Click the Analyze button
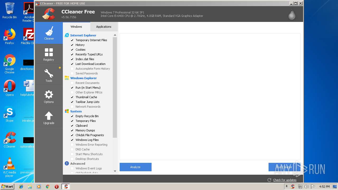Viewport: 338px width, 190px height. (x=135, y=167)
